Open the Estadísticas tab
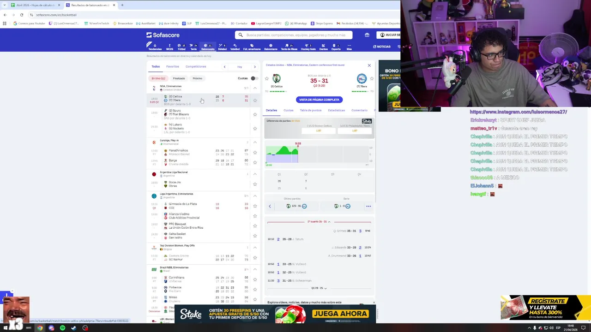This screenshot has width=591, height=332. [x=336, y=111]
